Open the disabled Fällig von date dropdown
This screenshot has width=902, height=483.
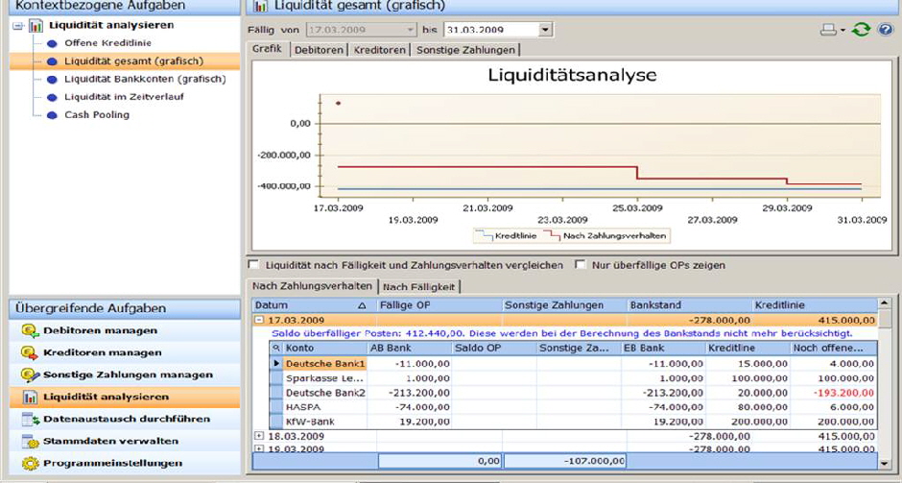click(x=410, y=30)
